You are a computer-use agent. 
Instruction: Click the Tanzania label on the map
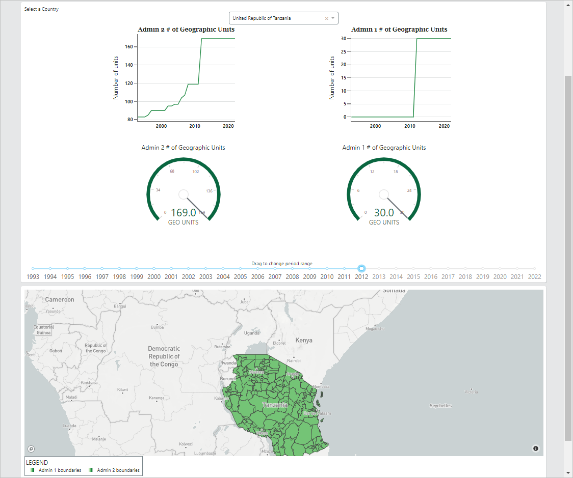pyautogui.click(x=275, y=405)
